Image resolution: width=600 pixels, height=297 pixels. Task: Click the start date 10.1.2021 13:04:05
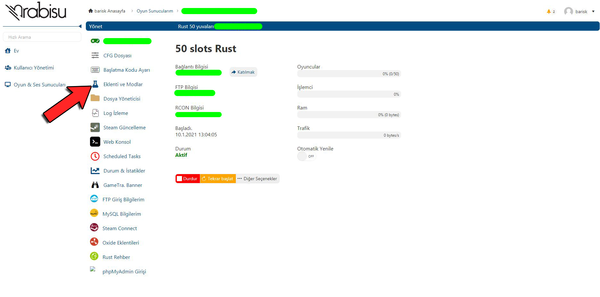click(x=196, y=135)
